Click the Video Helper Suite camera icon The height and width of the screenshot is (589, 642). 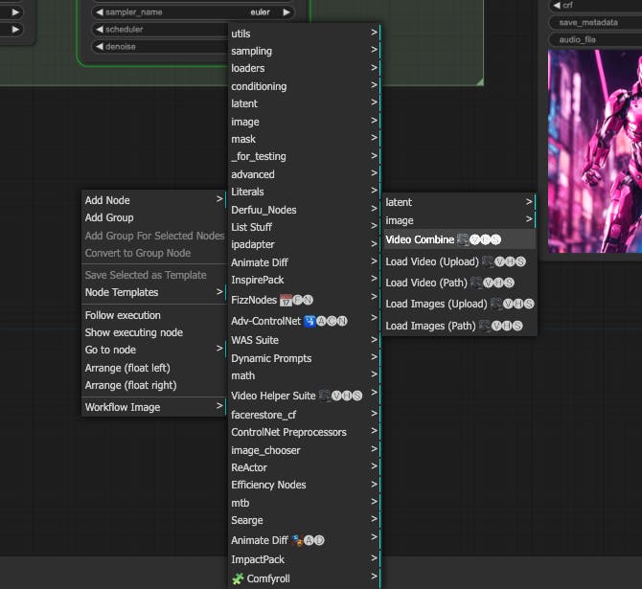(325, 396)
